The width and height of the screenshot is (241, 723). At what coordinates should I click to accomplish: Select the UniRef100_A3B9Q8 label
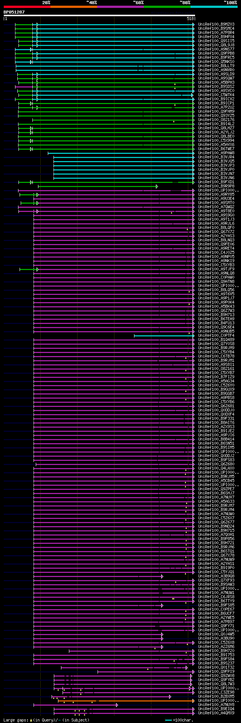pyautogui.click(x=216, y=576)
